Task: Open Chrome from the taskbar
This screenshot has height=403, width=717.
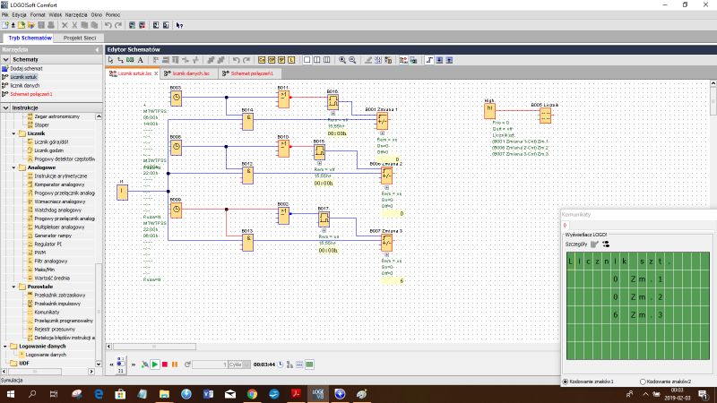Action: pos(252,394)
